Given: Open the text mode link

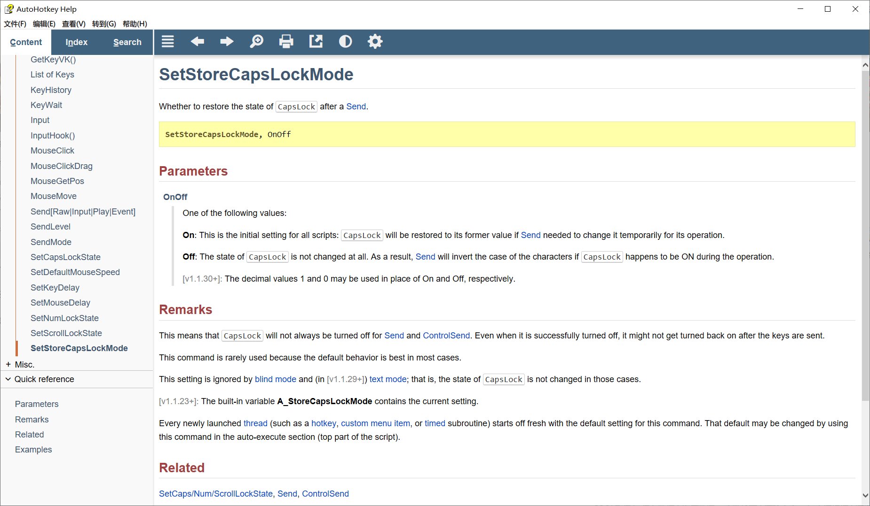Looking at the screenshot, I should point(388,379).
